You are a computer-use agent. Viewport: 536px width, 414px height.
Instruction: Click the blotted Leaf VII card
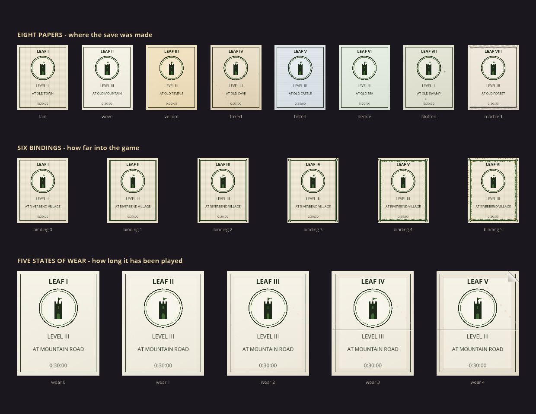pos(429,77)
